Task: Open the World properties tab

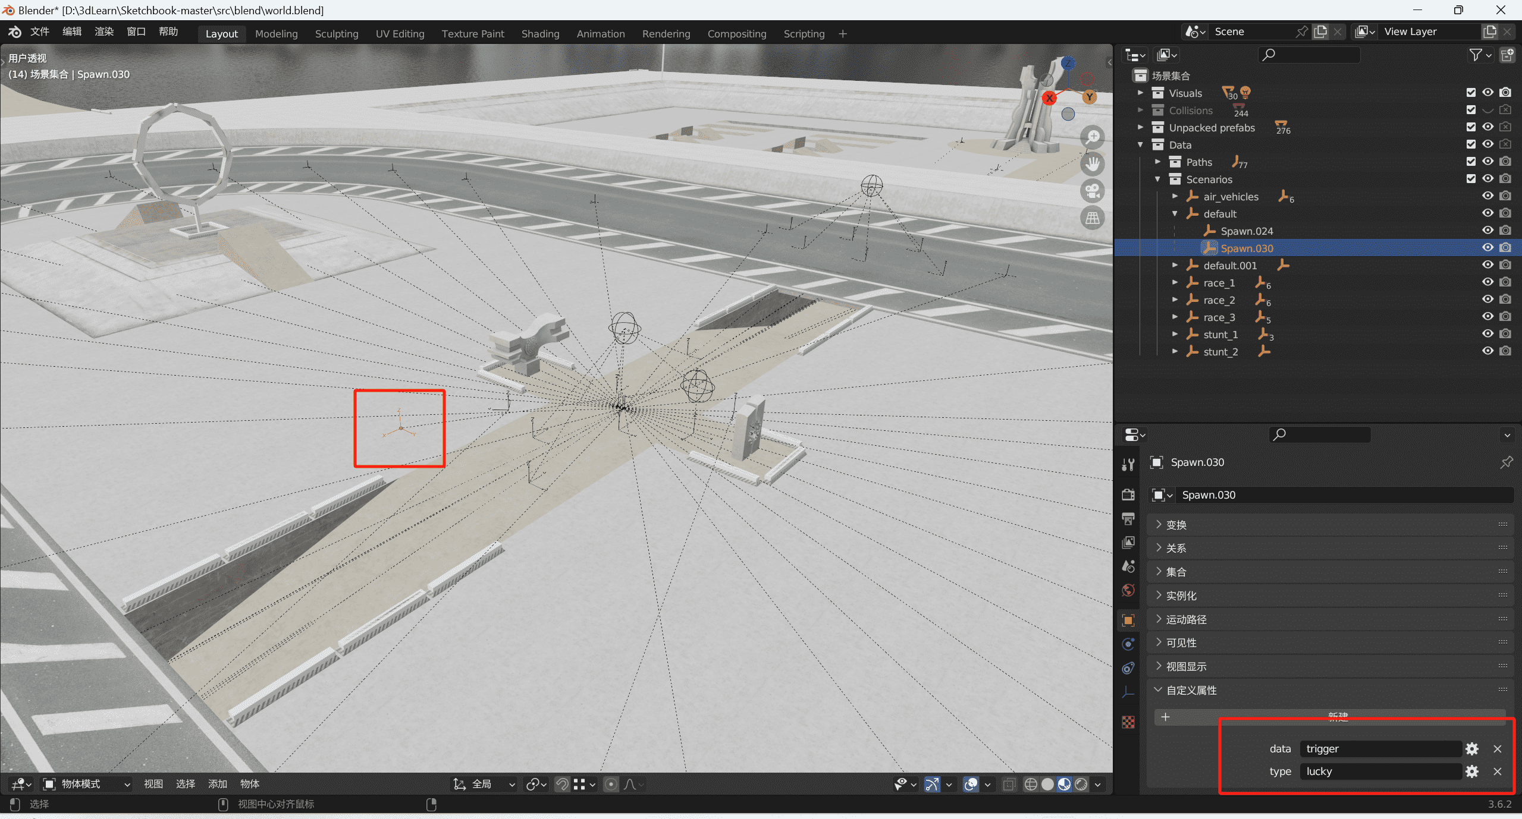Action: coord(1128,590)
